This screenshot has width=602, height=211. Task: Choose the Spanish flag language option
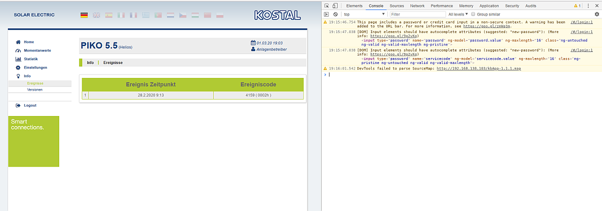pyautogui.click(x=108, y=15)
